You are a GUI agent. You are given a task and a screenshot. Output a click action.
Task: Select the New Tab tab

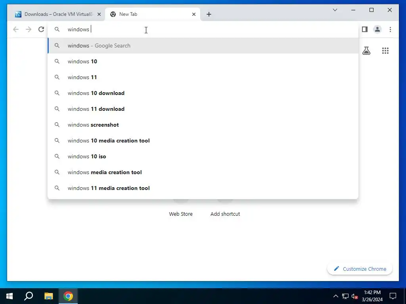[153, 14]
